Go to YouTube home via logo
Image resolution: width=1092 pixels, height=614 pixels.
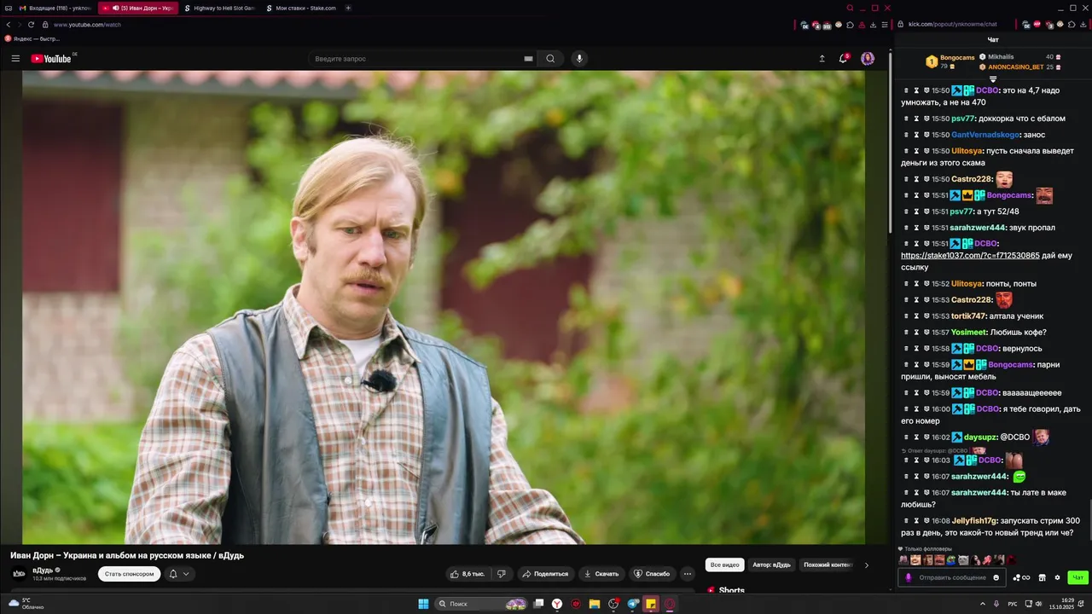51,59
